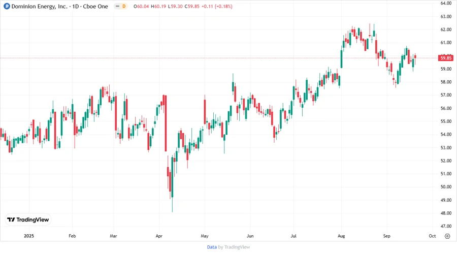Click the Feb time axis label
The width and height of the screenshot is (457, 253).
coord(72,236)
